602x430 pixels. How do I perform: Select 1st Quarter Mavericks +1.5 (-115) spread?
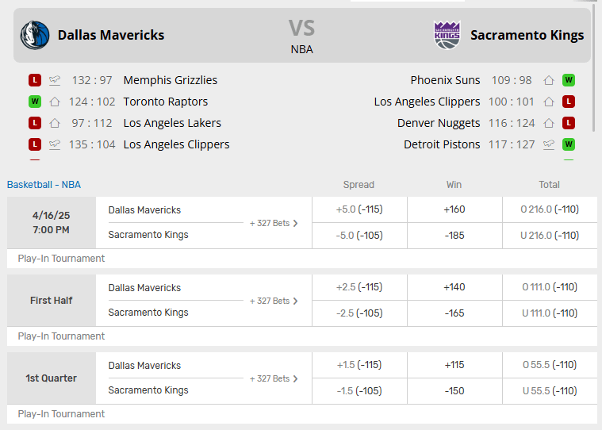point(359,365)
